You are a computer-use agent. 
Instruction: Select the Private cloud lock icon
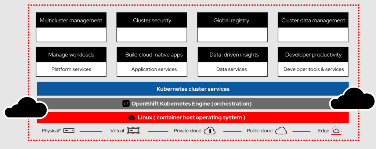[210, 131]
